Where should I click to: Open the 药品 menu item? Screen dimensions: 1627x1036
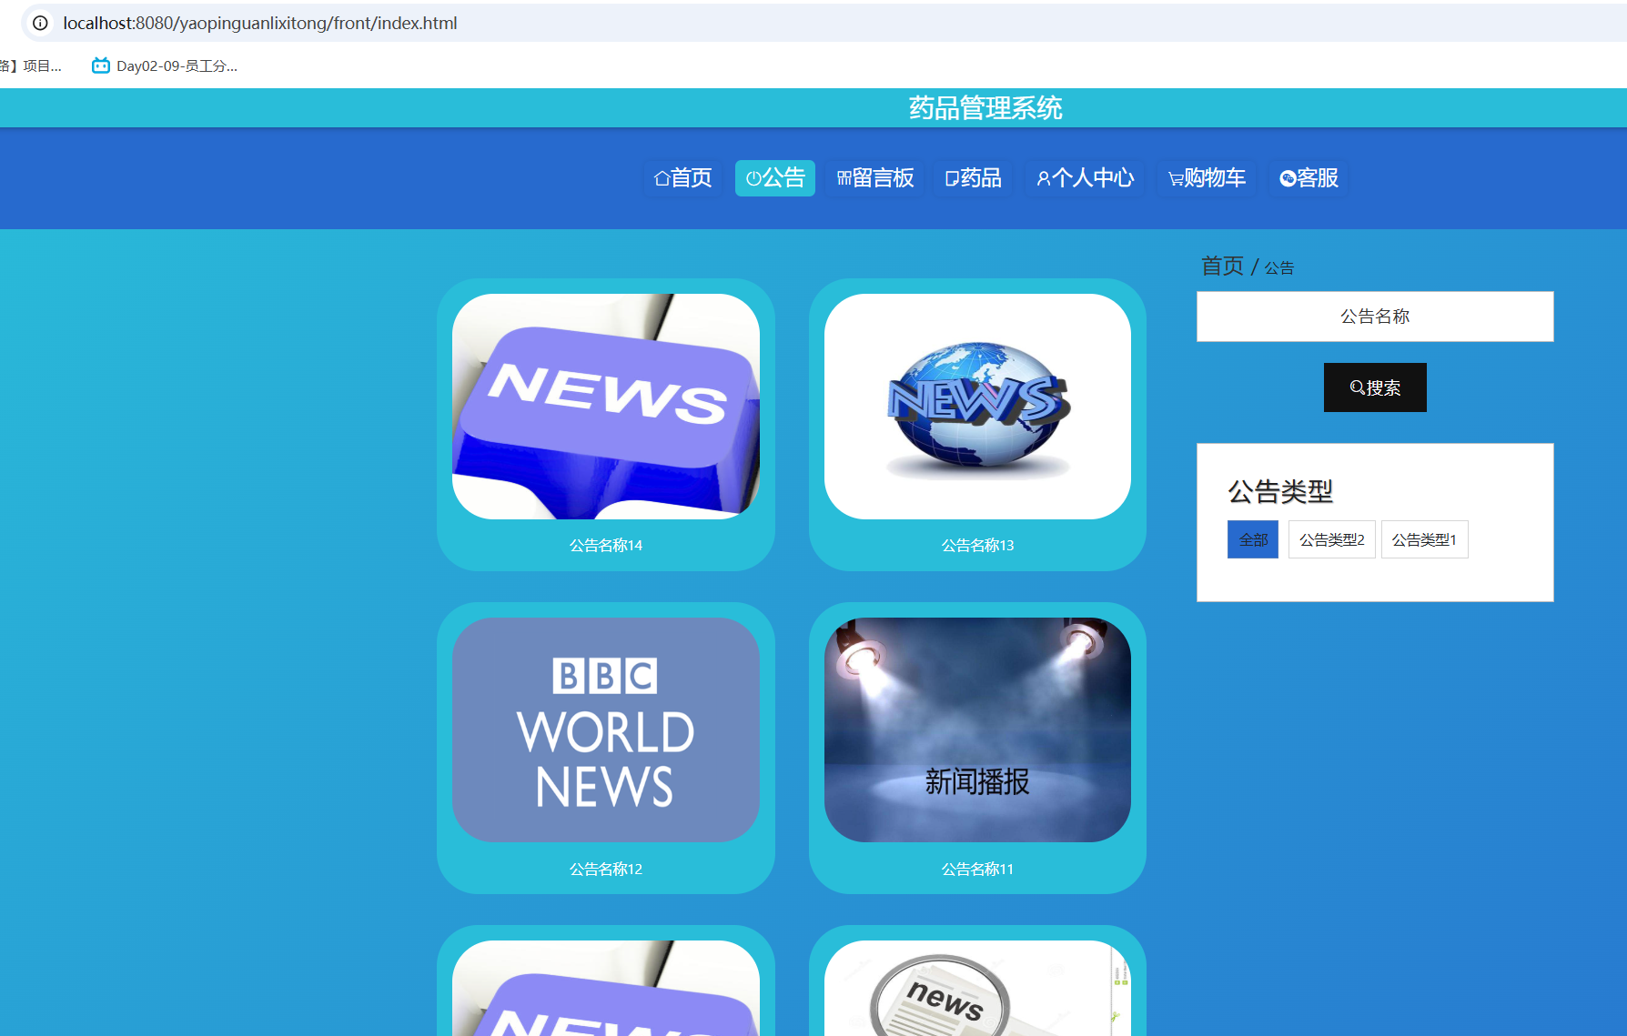tap(974, 177)
